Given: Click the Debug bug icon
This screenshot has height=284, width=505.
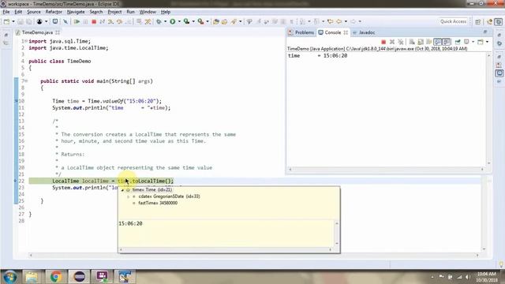Looking at the screenshot, I should [159, 21].
